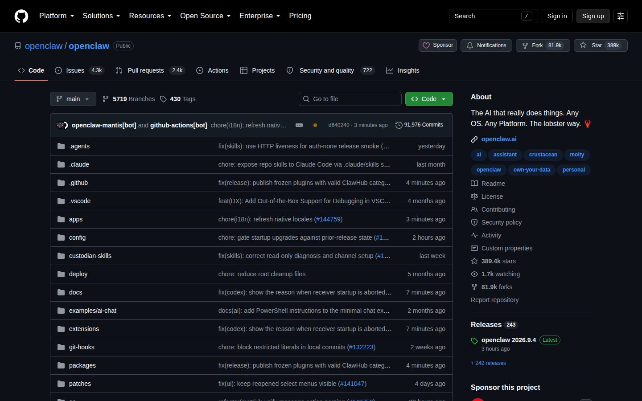Click the branch icon next to 5719 Branches

(106, 99)
